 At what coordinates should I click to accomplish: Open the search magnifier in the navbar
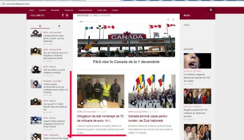click(210, 10)
